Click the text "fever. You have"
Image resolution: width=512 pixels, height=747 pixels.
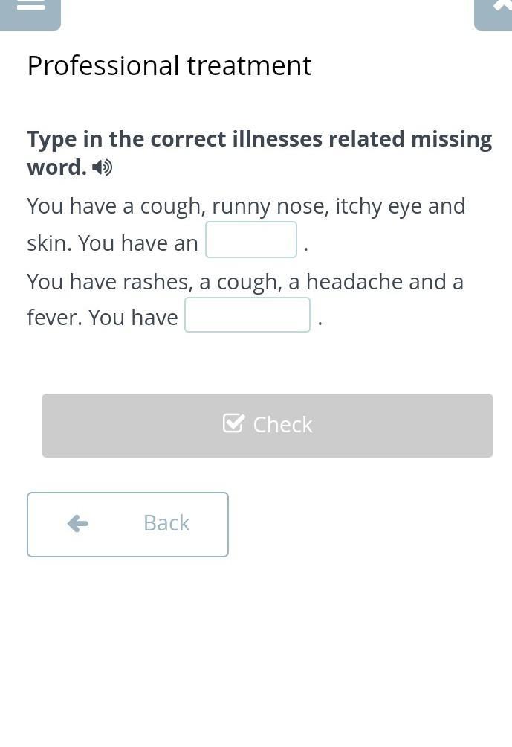103,318
